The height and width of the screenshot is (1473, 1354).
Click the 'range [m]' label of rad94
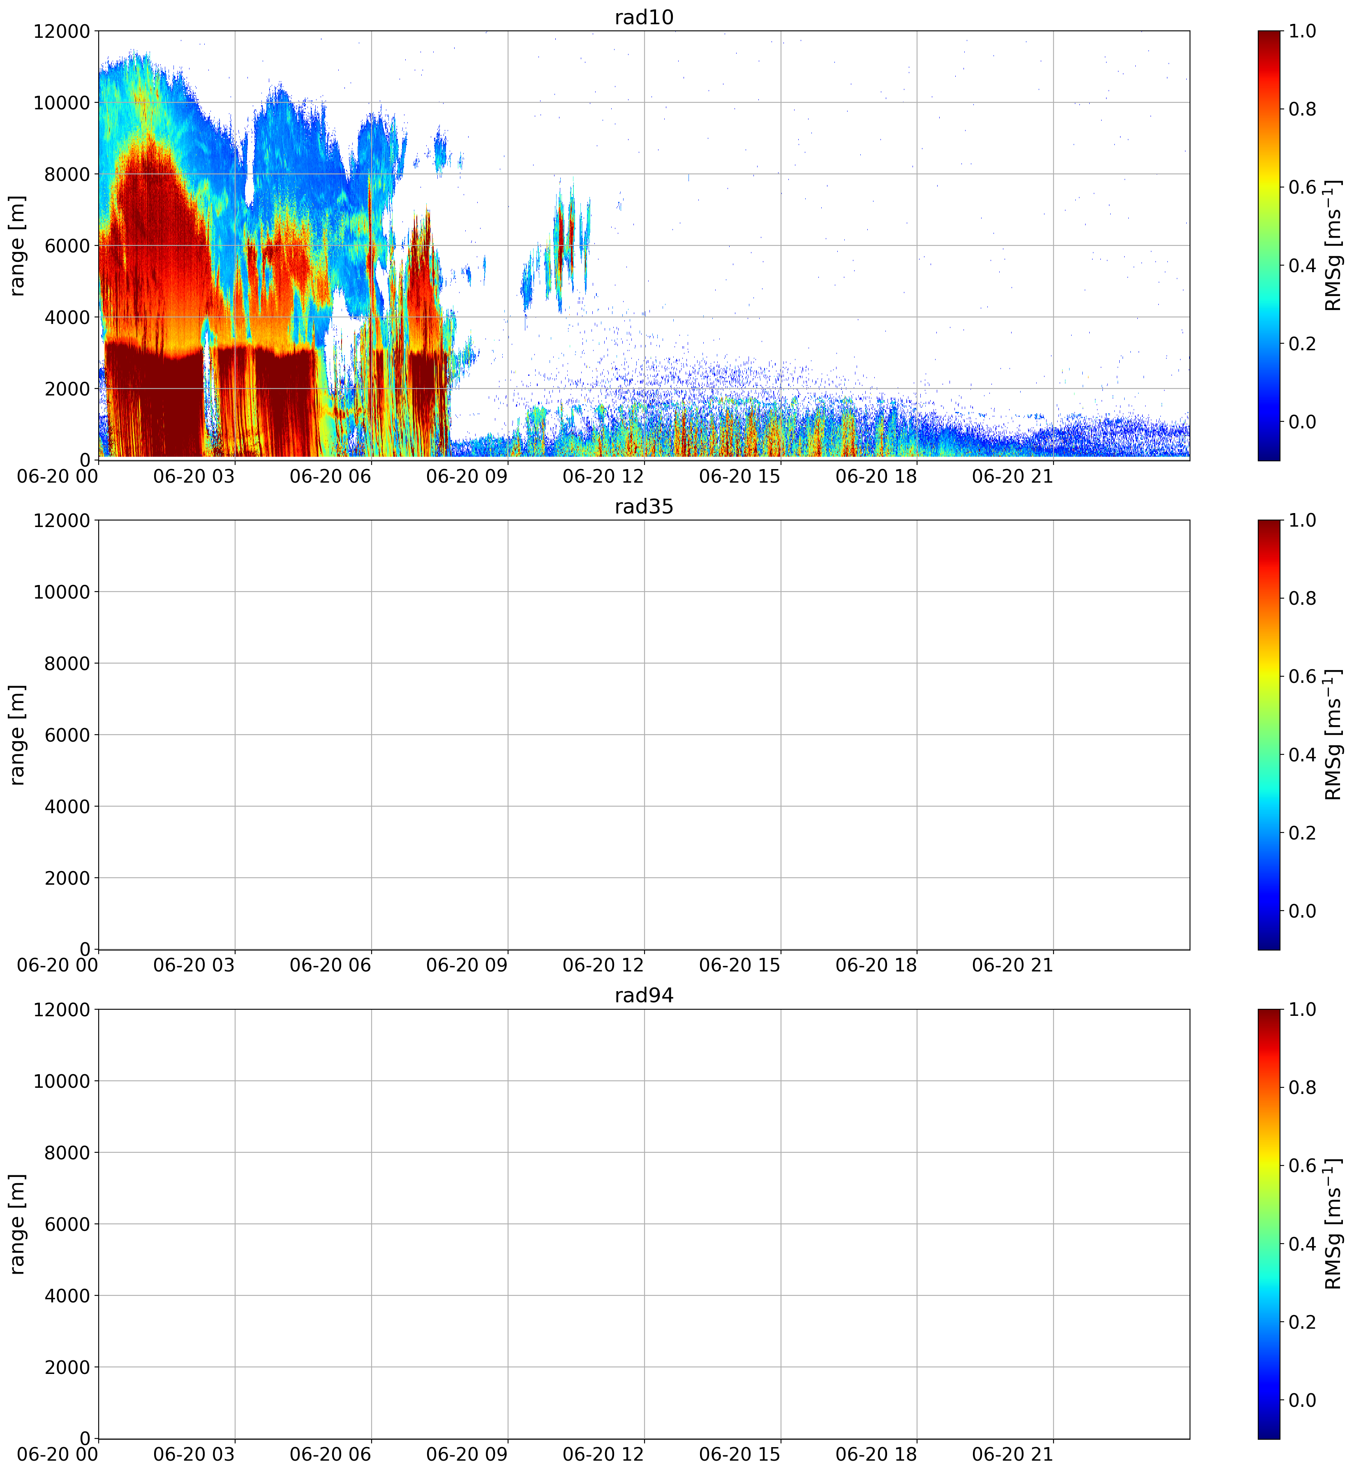click(x=18, y=1224)
